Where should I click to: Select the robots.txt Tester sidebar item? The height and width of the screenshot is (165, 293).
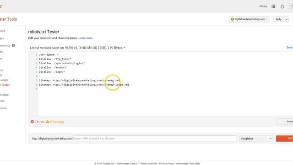pyautogui.click(x=5, y=85)
